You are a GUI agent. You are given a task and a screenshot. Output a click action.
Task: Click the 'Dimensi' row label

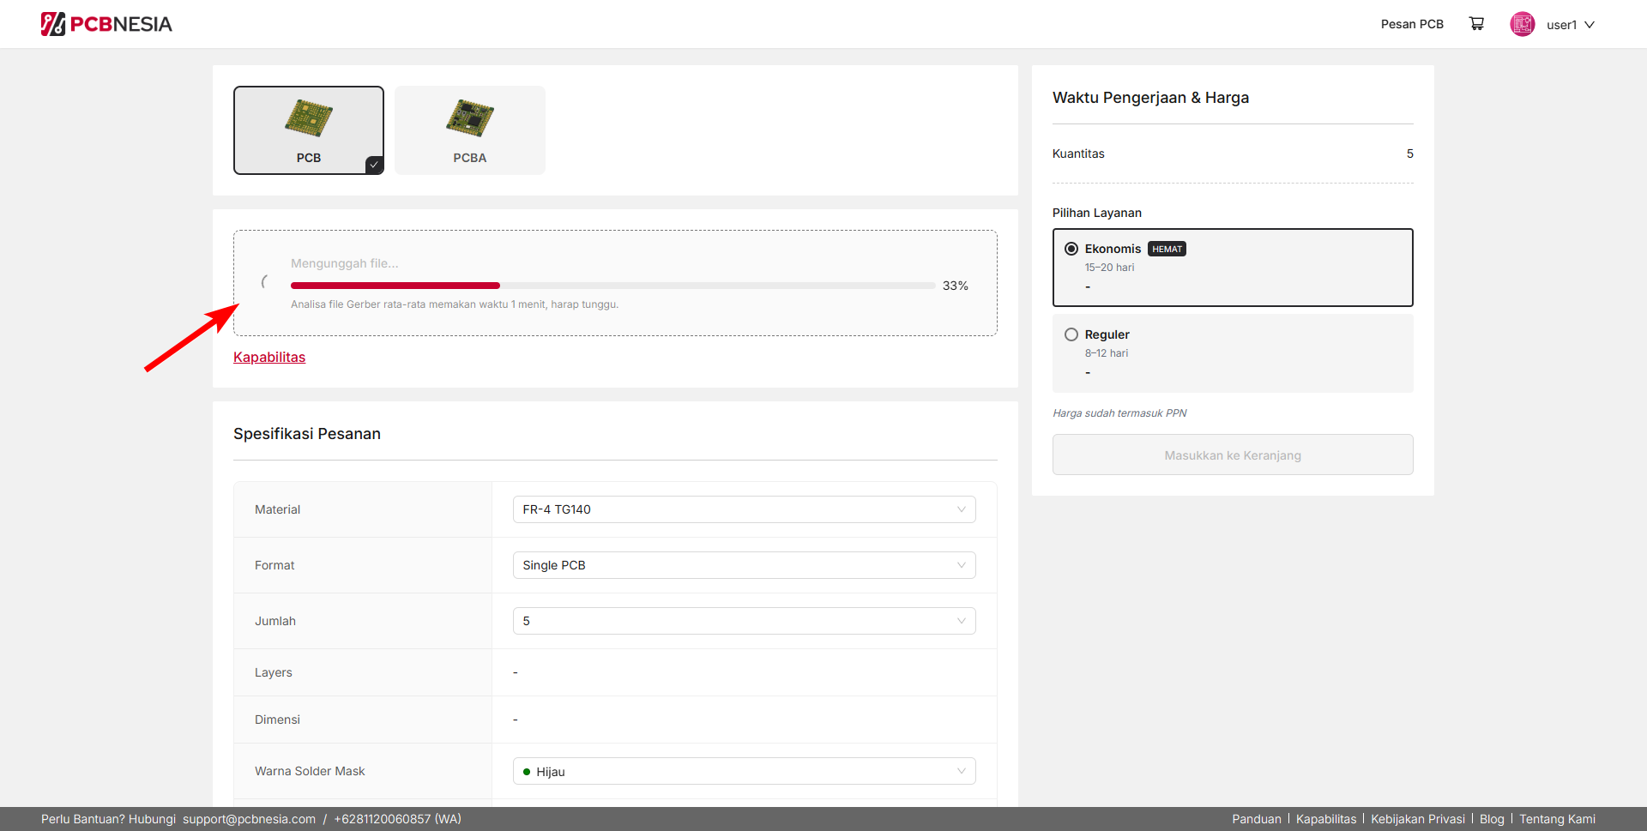click(277, 720)
